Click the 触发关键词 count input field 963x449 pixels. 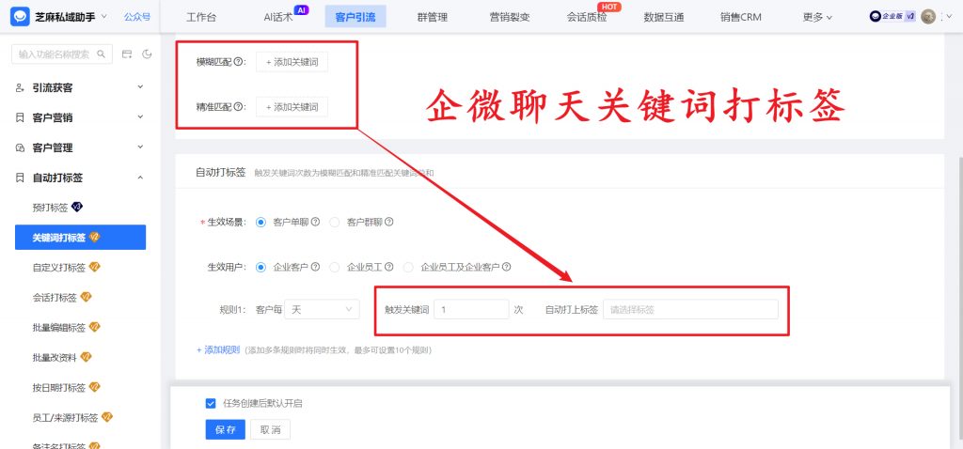click(471, 309)
